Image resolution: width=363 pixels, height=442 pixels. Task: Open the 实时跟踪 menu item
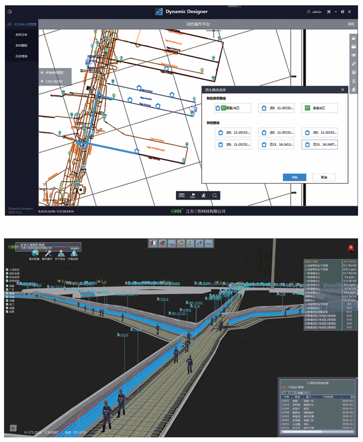click(x=22, y=45)
